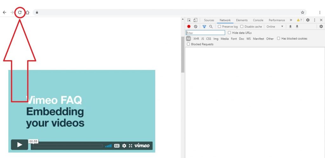Reload the page with the refresh icon
The width and height of the screenshot is (325, 158).
[x=20, y=12]
